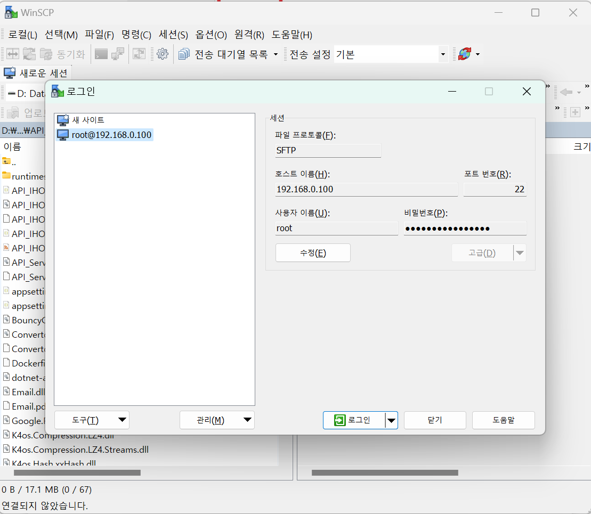Click the New Session monitor icon
591x514 pixels.
point(10,73)
